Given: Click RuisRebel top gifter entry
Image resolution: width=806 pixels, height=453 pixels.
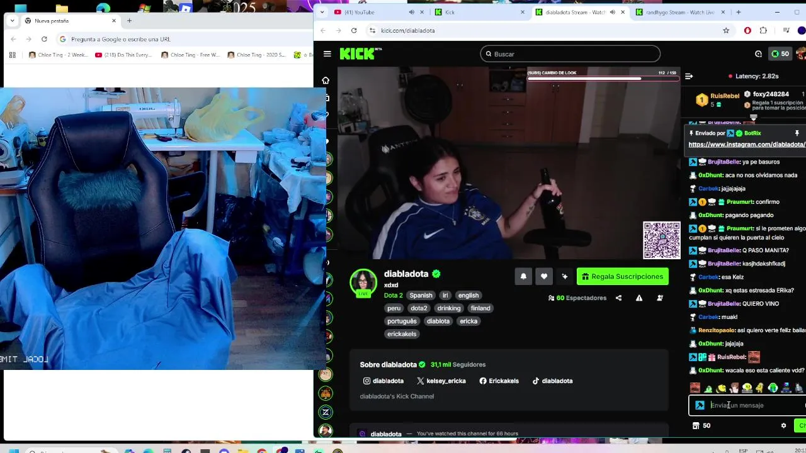Looking at the screenshot, I should coord(718,99).
